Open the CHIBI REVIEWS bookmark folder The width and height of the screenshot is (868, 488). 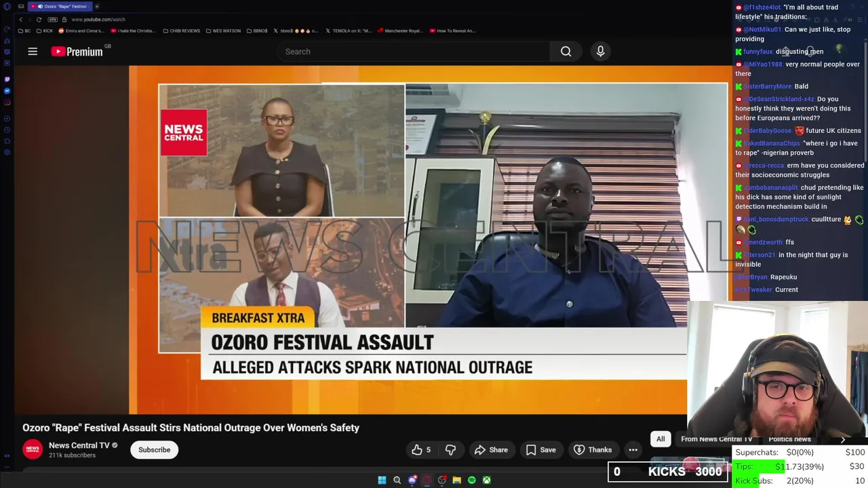182,30
